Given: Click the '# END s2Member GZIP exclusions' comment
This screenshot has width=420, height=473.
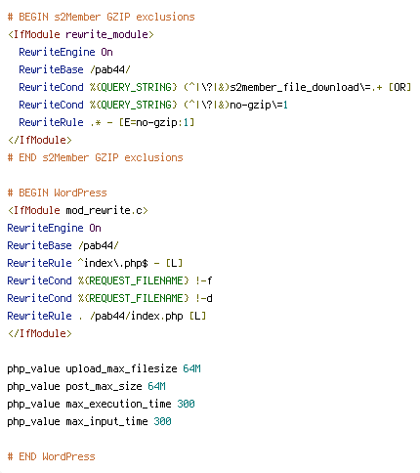Looking at the screenshot, I should pyautogui.click(x=95, y=157).
